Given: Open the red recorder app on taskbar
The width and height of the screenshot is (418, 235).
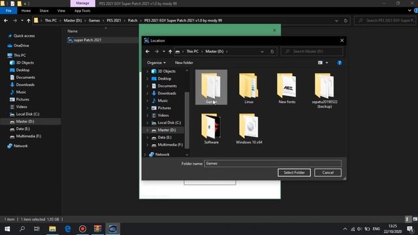Looking at the screenshot, I should 83,229.
